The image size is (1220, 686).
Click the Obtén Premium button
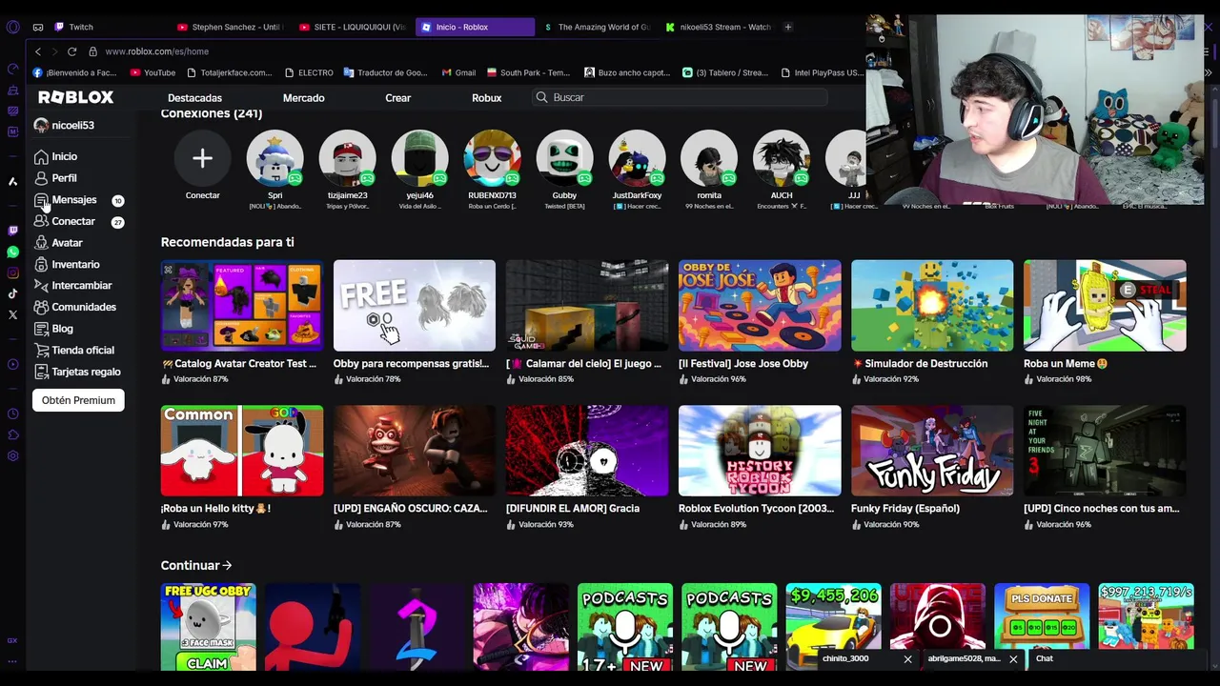(x=78, y=400)
